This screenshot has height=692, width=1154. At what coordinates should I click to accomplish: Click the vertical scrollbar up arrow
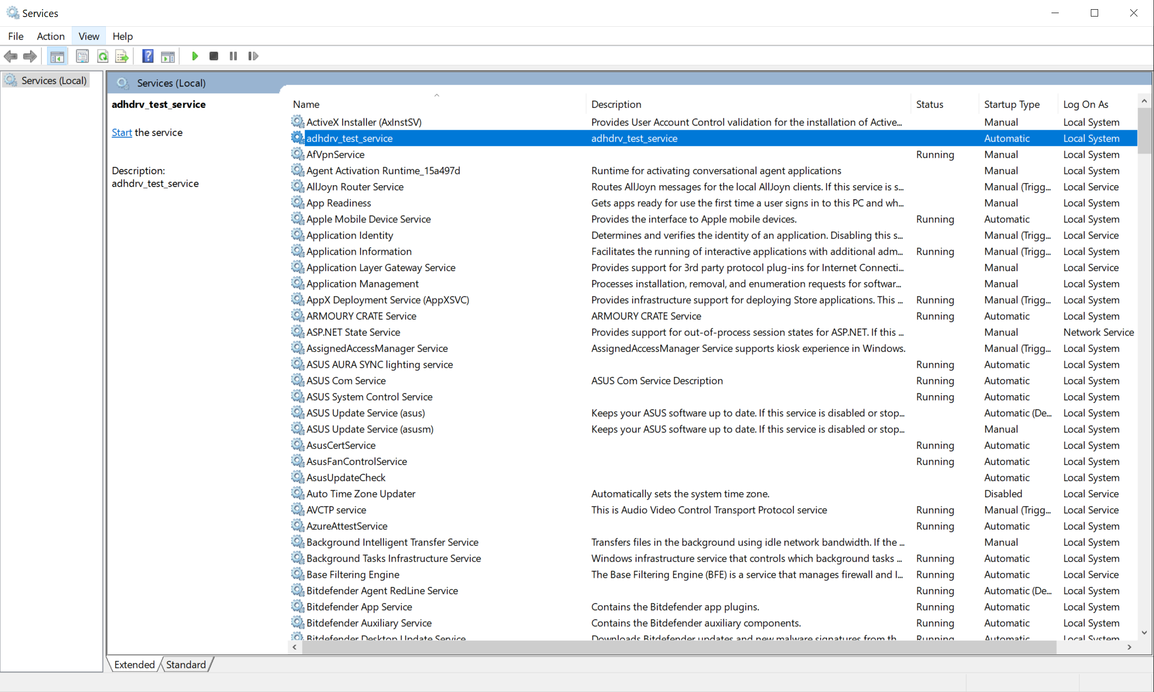1144,101
